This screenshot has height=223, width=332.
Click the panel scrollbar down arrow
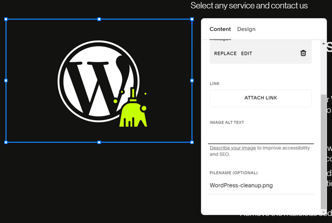323,212
